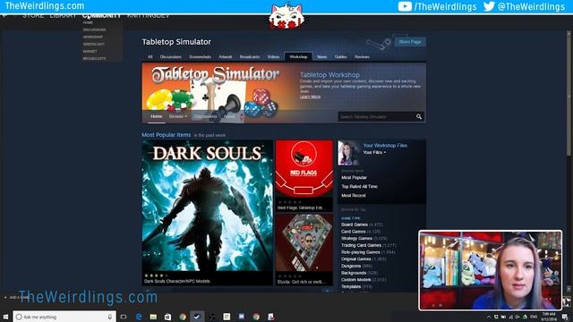Switch to the Discussions hub tab

coord(171,56)
